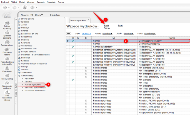Open the Status (dowolnym) filter dropdown

(150, 34)
